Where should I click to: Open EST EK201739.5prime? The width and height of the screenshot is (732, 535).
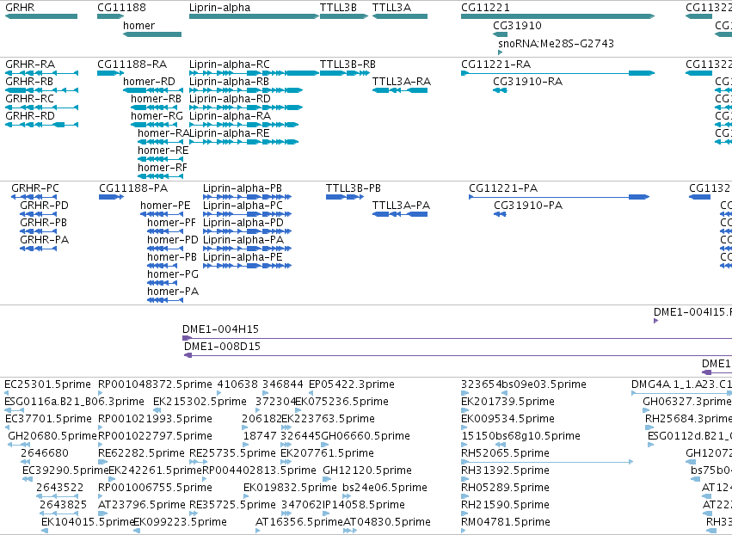(x=465, y=410)
